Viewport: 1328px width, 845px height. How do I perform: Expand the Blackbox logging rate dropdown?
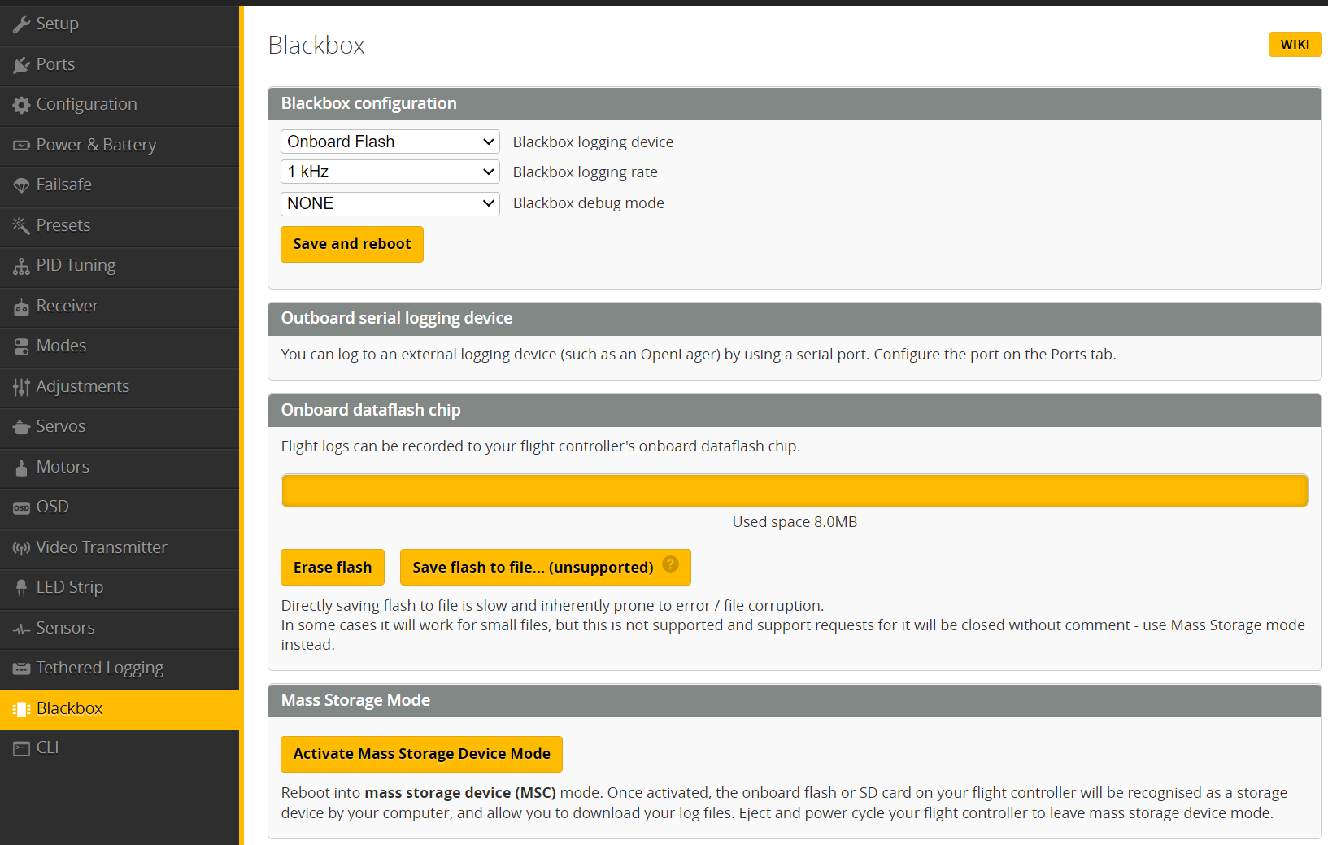390,172
